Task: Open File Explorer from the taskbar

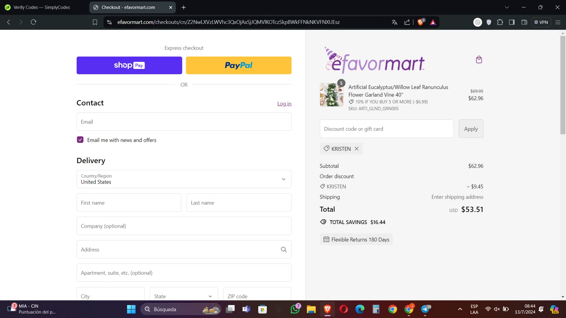Action: click(311, 309)
